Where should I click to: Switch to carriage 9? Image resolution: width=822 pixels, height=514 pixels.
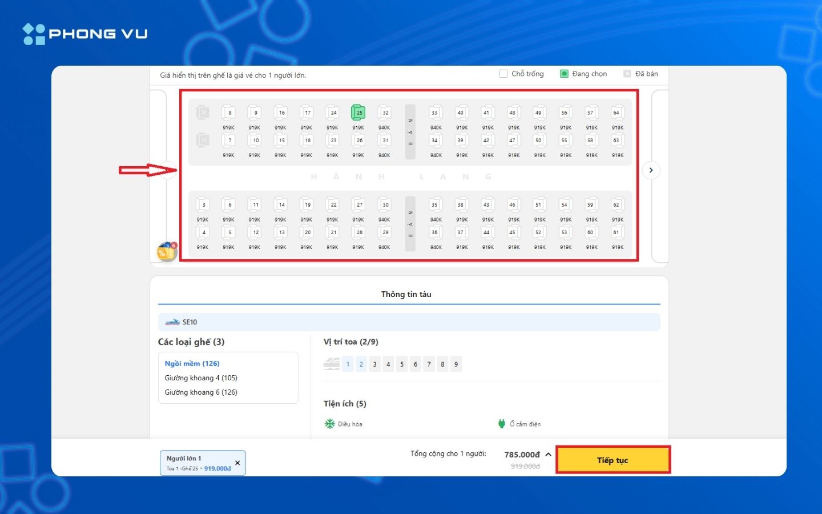pyautogui.click(x=456, y=364)
